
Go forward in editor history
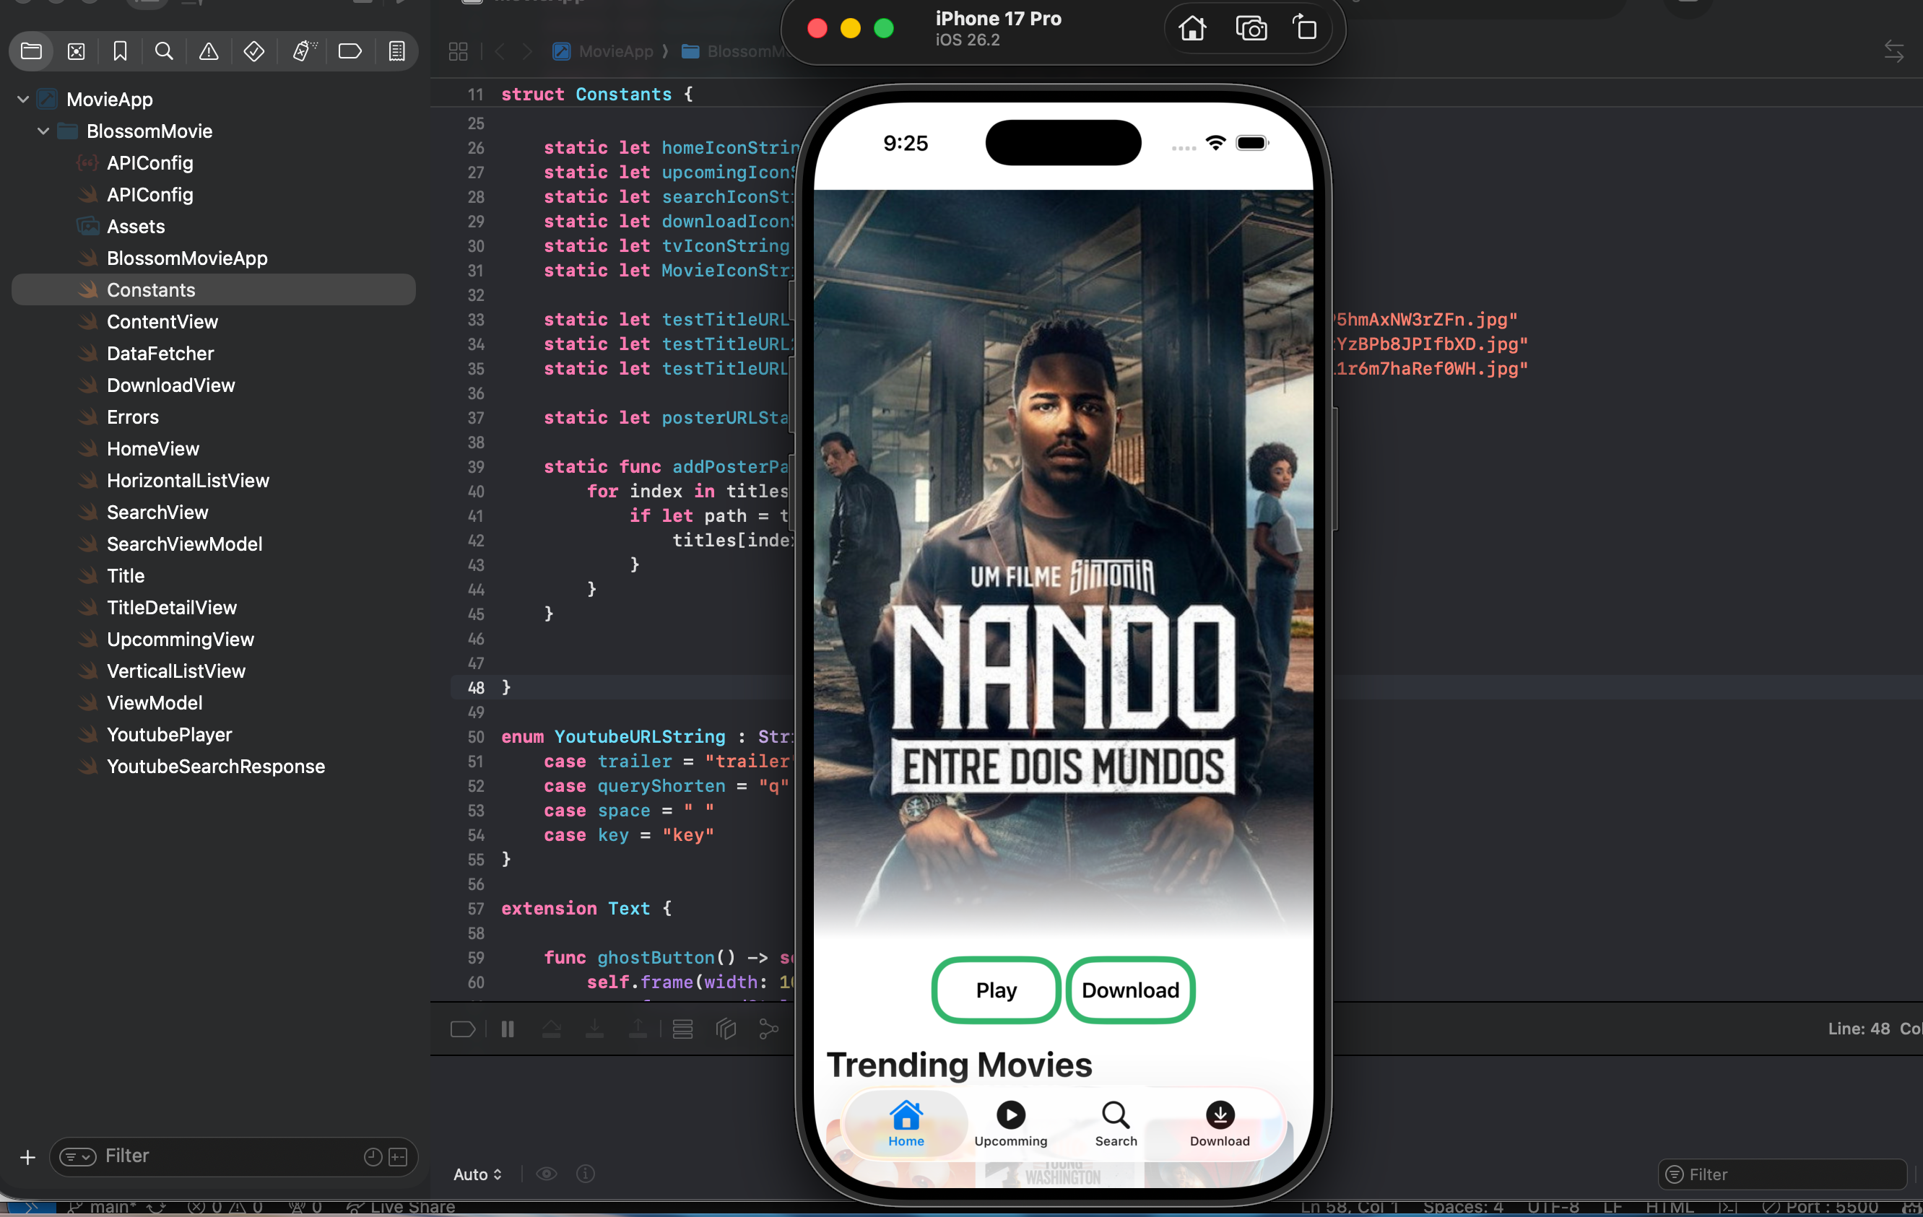coord(527,52)
